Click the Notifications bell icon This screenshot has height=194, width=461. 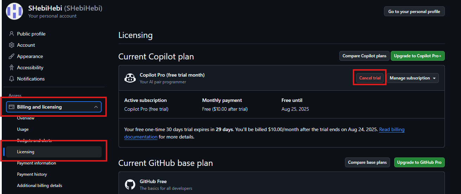[x=12, y=79]
